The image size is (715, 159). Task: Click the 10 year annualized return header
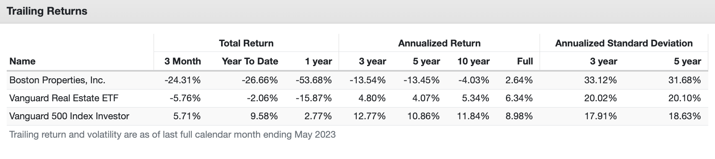pyautogui.click(x=473, y=61)
